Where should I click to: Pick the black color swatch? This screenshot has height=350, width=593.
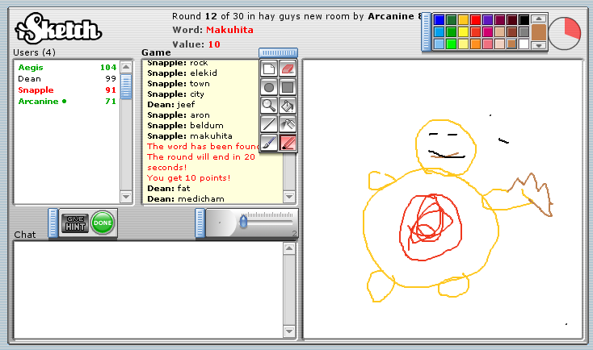click(x=524, y=20)
